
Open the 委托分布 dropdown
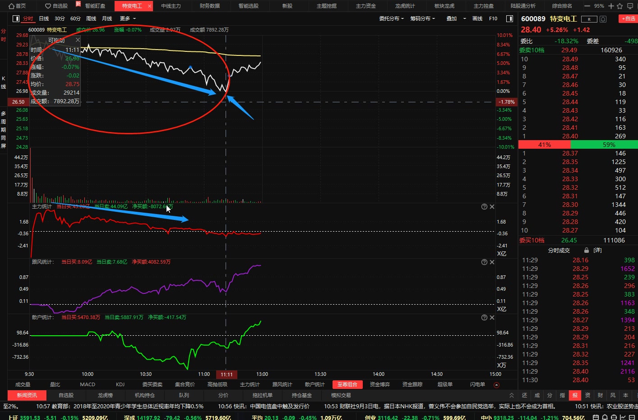pos(391,18)
